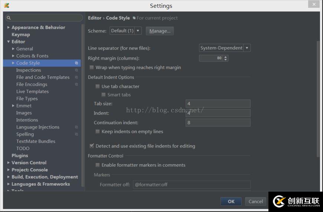Enable Keep indents on empty lines
The width and height of the screenshot is (323, 212).
[x=98, y=132]
